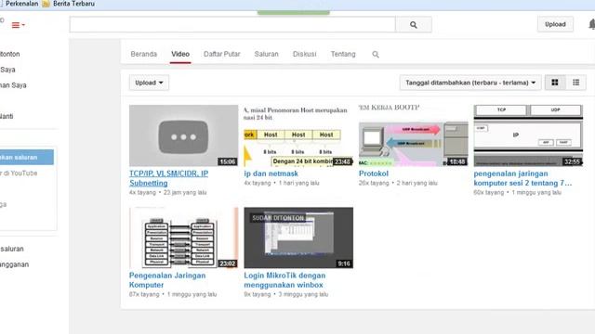Switch to grid view layout
The height and width of the screenshot is (334, 595).
coord(555,83)
